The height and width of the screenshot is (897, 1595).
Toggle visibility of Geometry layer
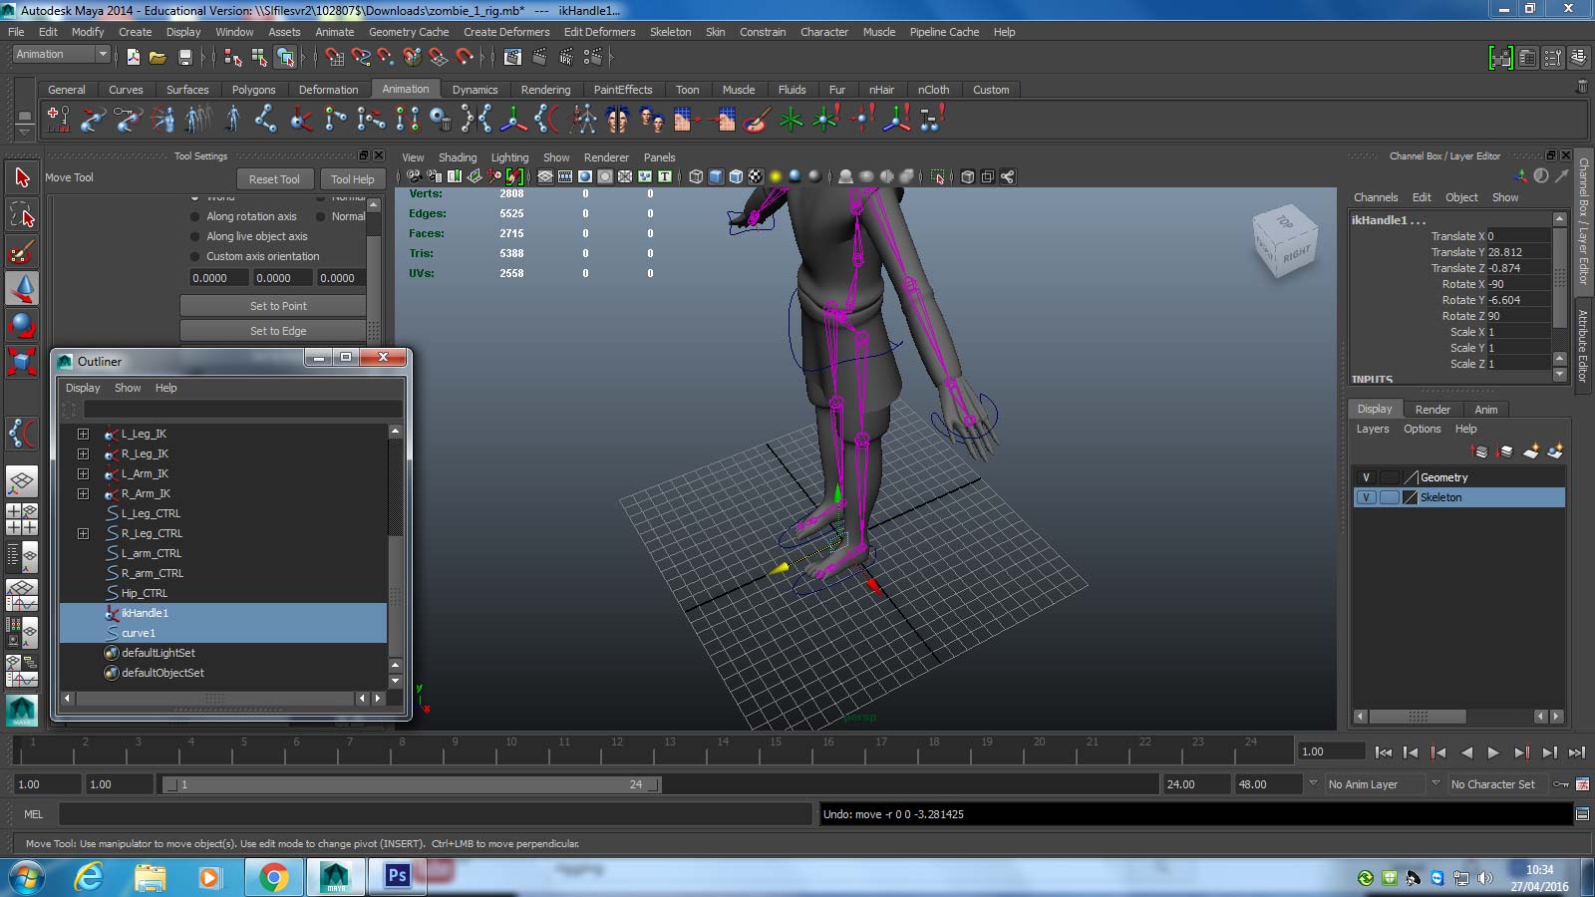(x=1366, y=477)
